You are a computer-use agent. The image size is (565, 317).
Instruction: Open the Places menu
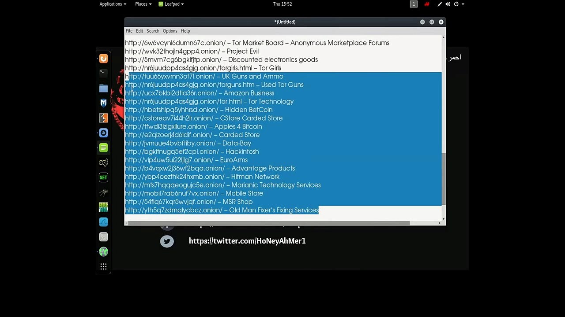143,4
